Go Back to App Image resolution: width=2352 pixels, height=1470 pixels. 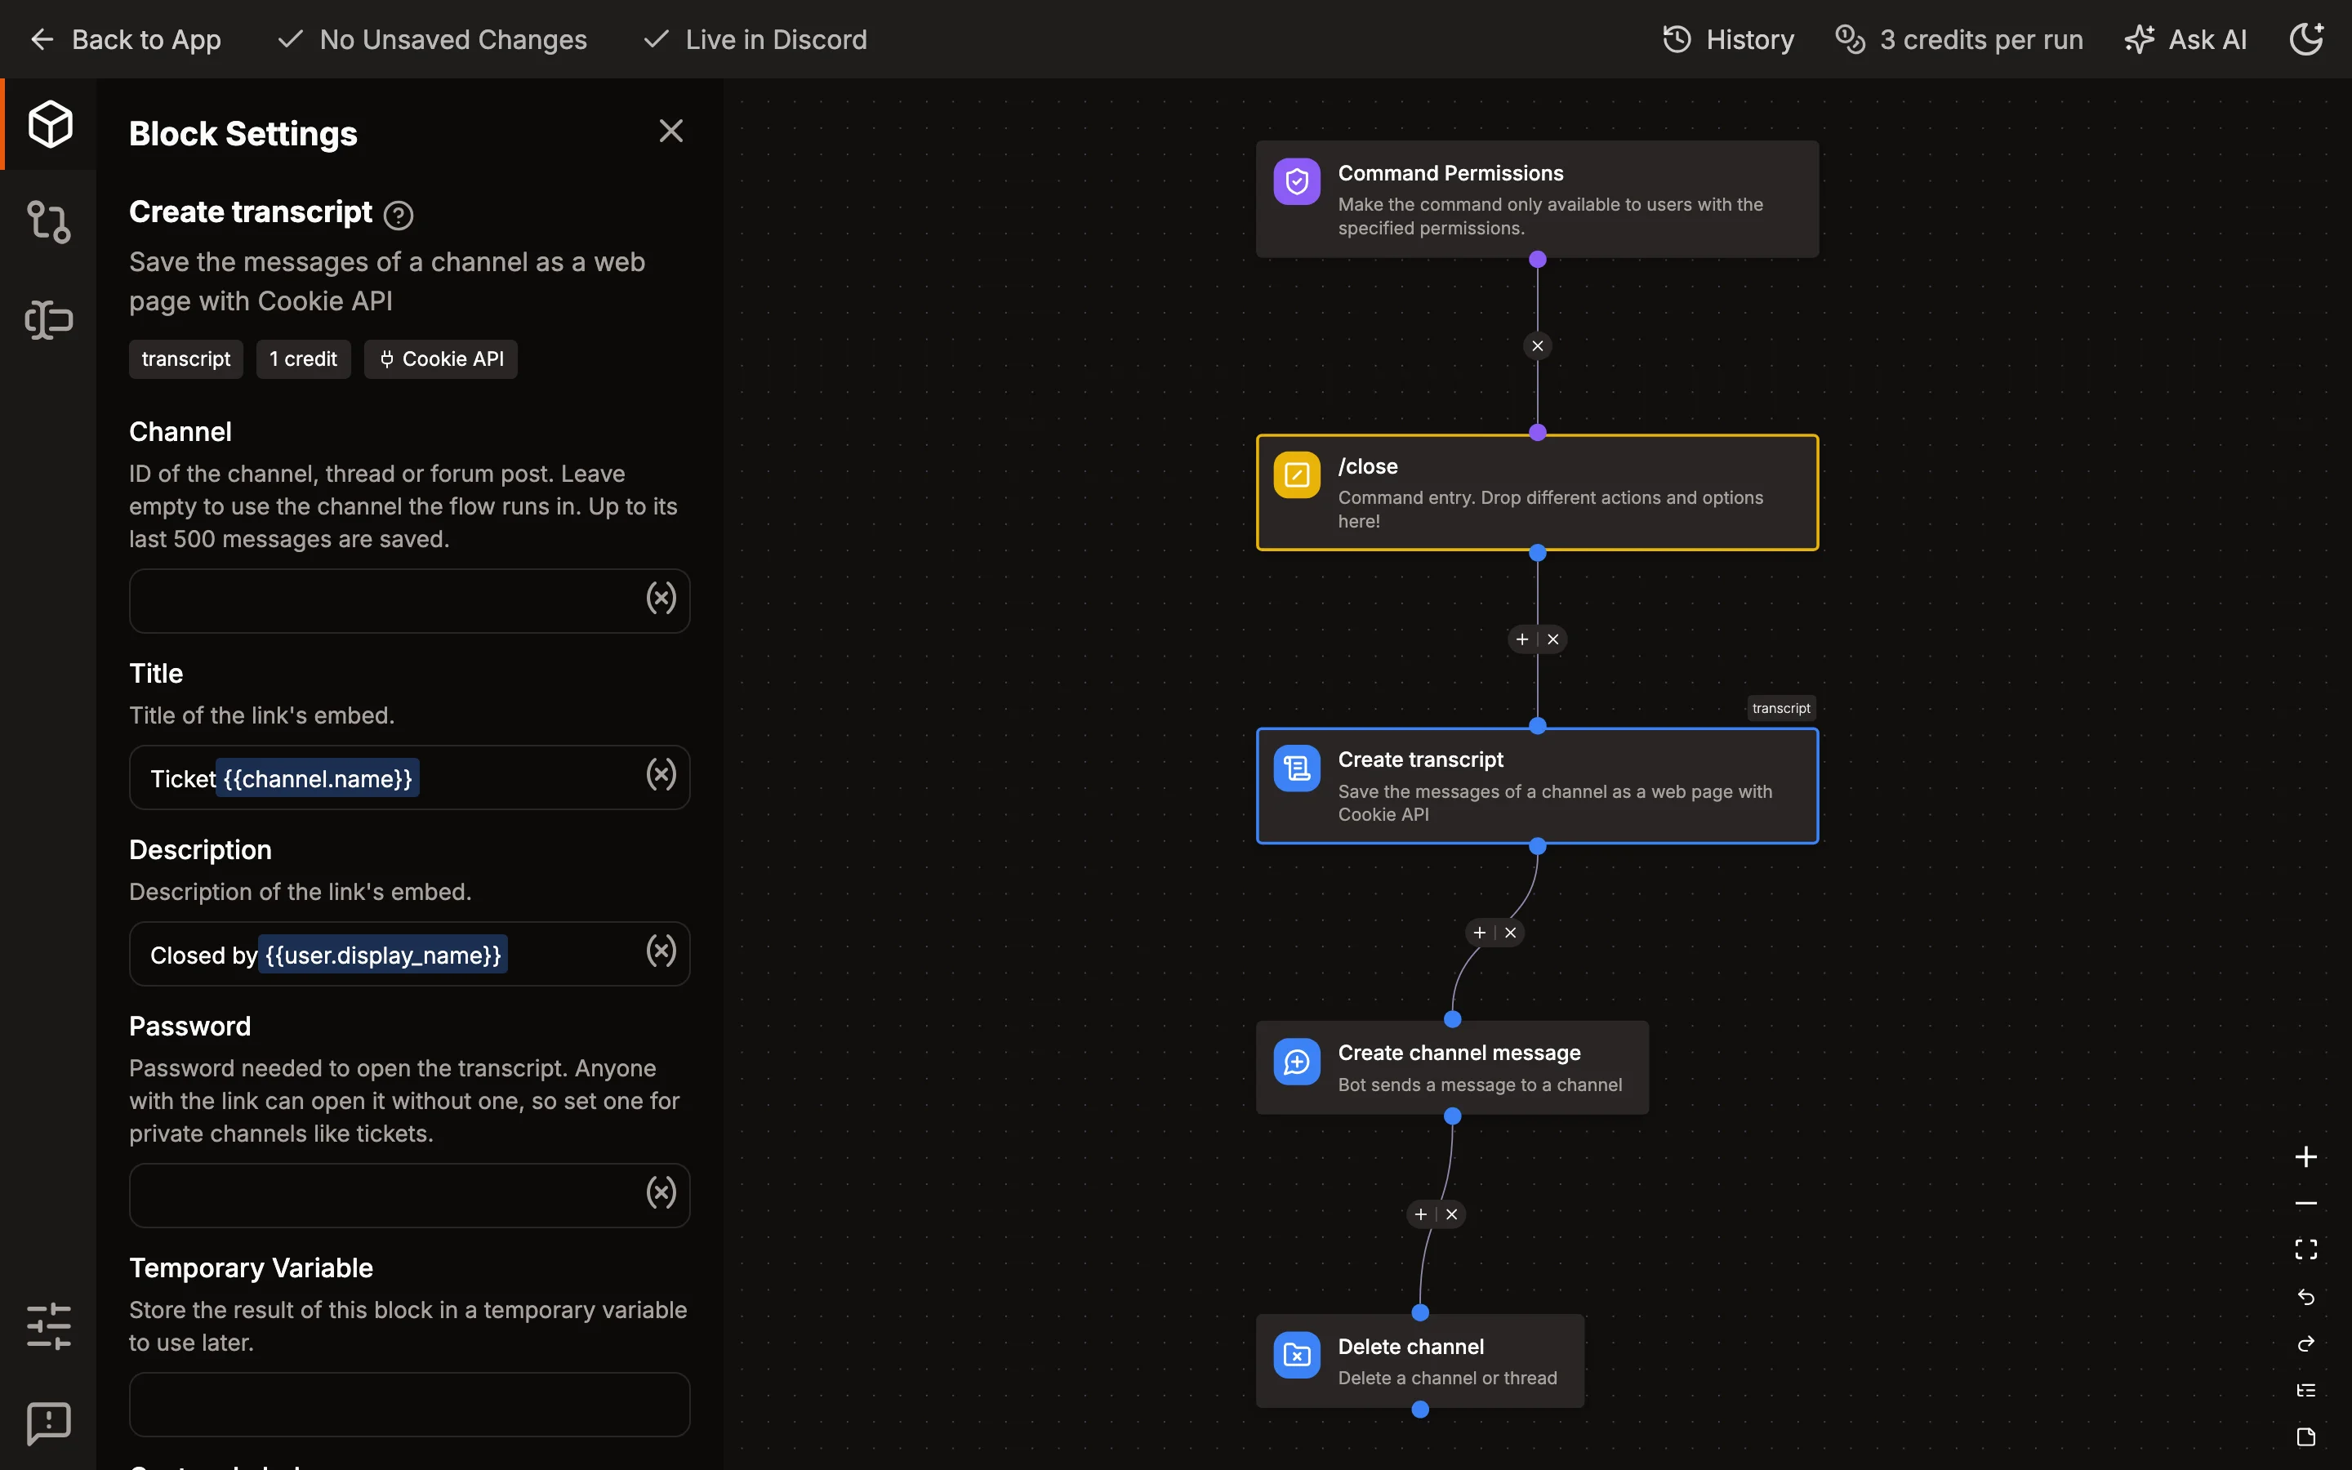pos(126,40)
